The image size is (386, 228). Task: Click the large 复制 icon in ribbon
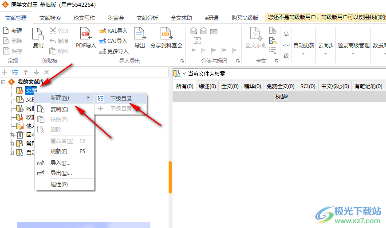[38, 34]
